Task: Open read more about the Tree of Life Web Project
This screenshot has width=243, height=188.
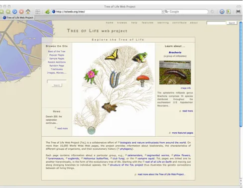Action: coord(161,175)
